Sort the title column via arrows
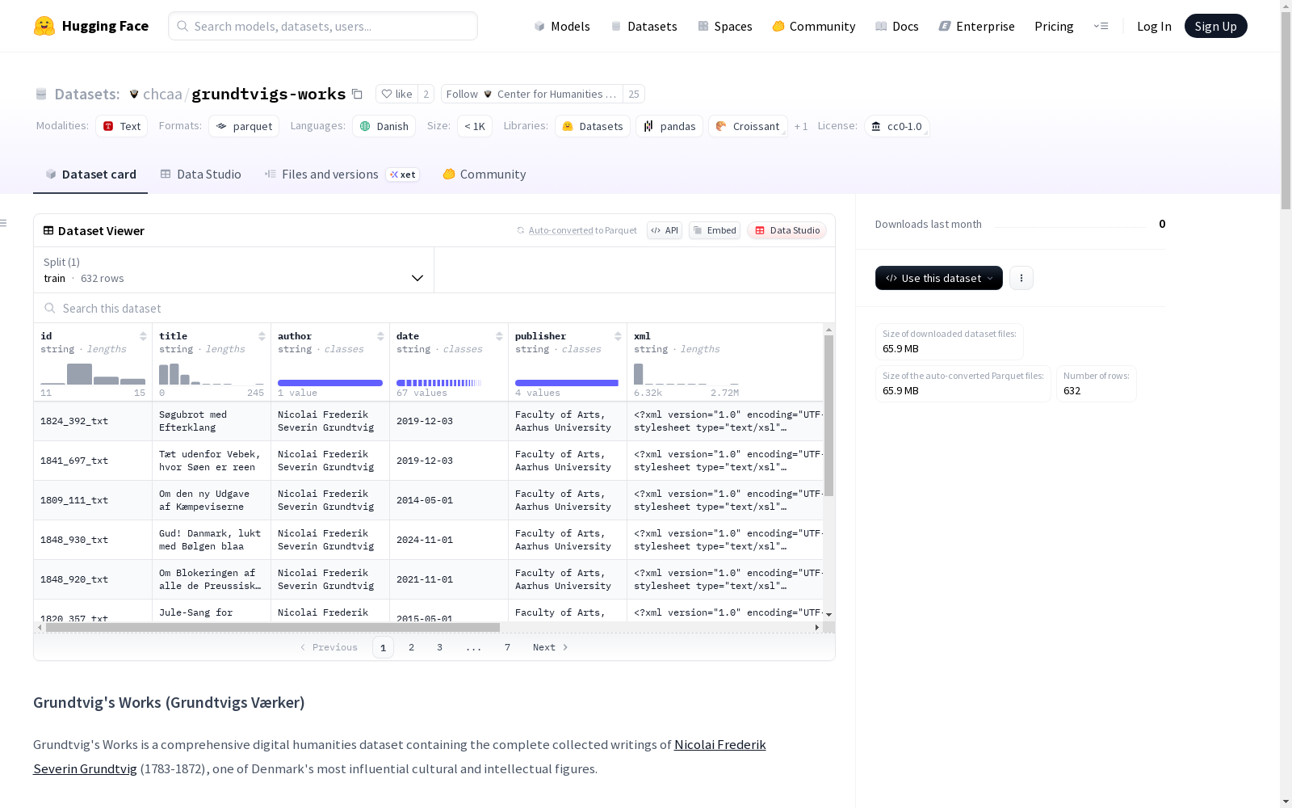This screenshot has width=1292, height=808. coord(262,336)
